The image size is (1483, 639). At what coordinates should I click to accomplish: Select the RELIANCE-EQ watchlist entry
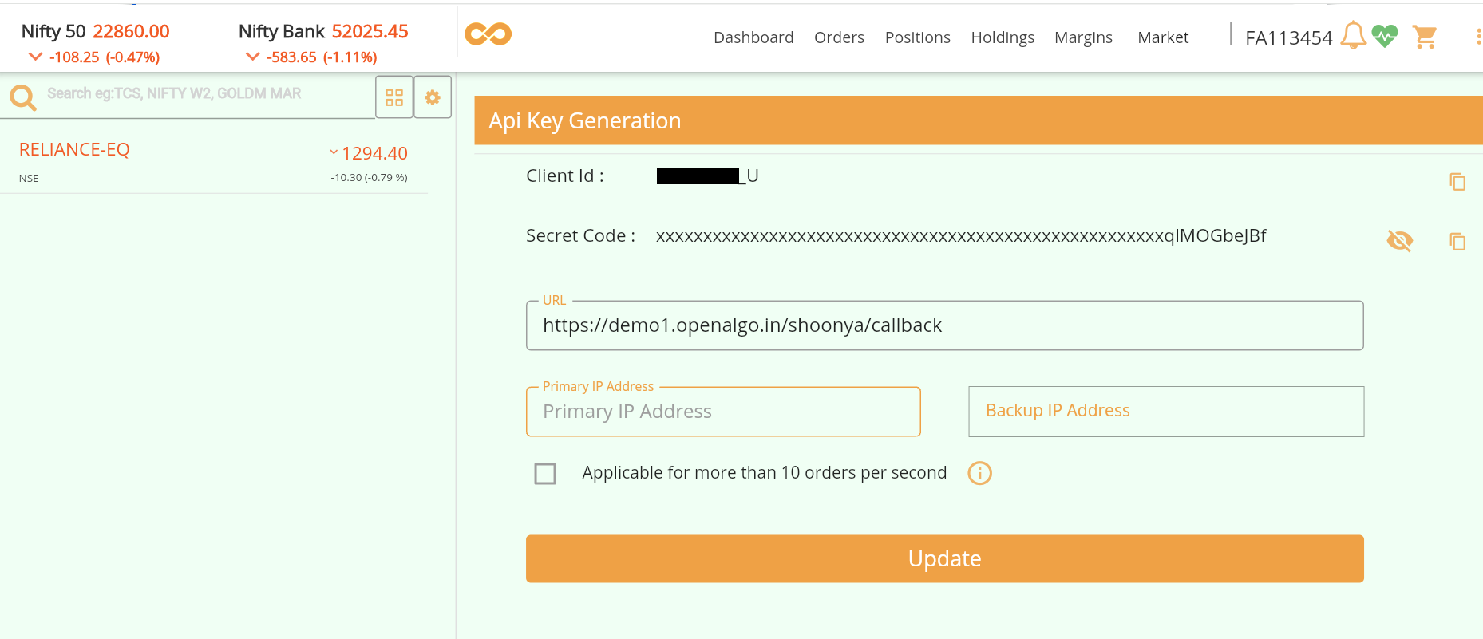[x=214, y=163]
